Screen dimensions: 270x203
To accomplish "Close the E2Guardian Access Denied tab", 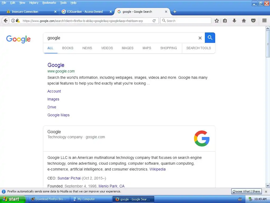I will click(111, 12).
